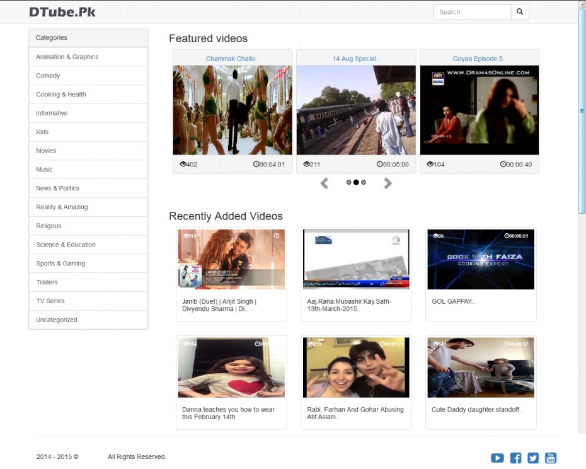Open the Twitter page from the footer icon
Viewport: 586px width, 469px height.
[532, 458]
